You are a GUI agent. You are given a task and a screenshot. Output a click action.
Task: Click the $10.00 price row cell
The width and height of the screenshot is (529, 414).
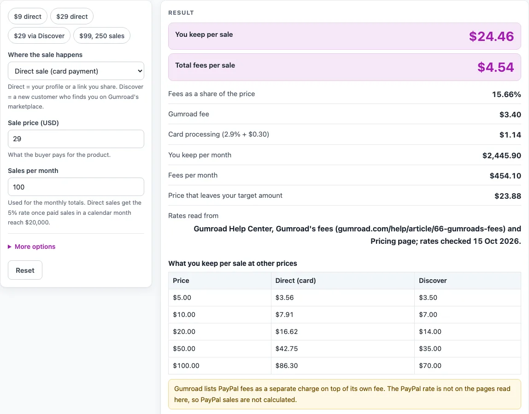[220, 315]
